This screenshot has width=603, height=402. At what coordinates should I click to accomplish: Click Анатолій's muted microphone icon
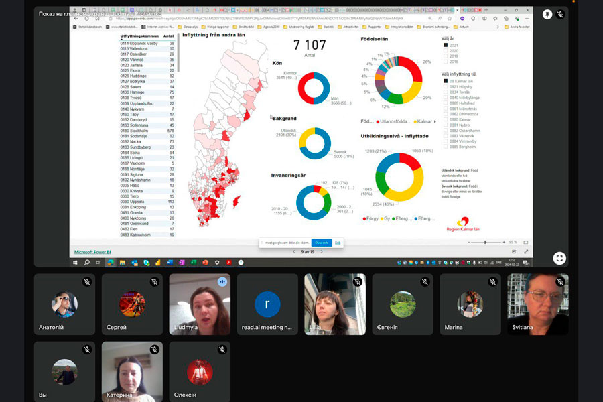click(87, 282)
